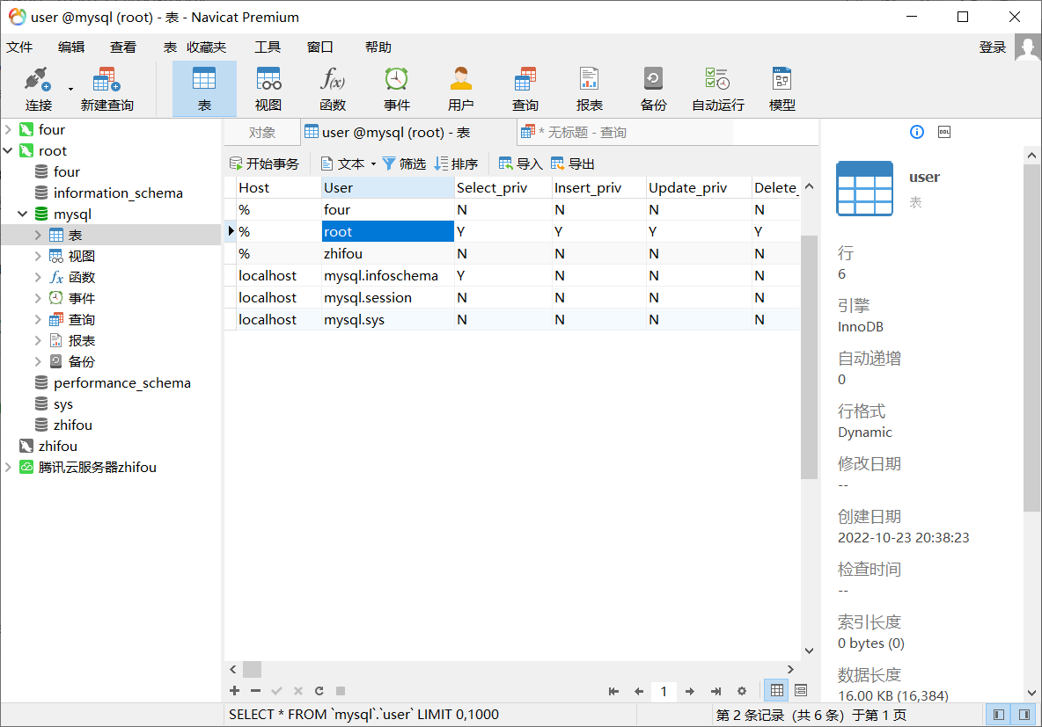Jump to the last page of records
This screenshot has height=727, width=1042.
tap(715, 691)
